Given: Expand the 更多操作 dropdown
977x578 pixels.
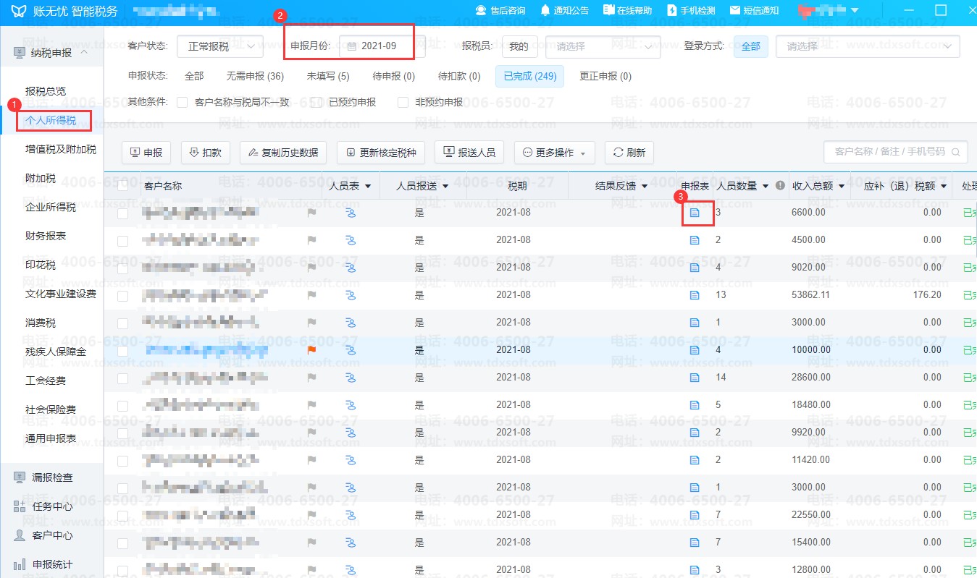Looking at the screenshot, I should (x=555, y=153).
